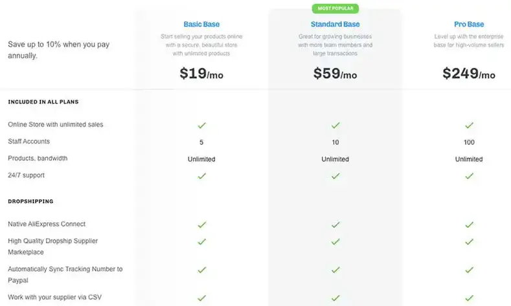Select the Pro Base plan heading
Screen dimensions: 511x306
(469, 24)
